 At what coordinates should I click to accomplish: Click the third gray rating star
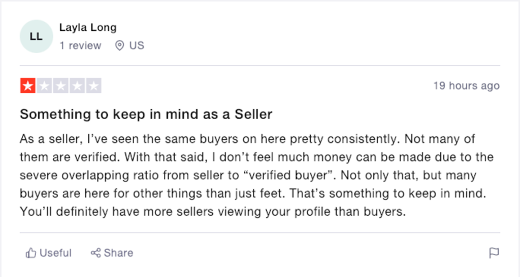coord(61,86)
